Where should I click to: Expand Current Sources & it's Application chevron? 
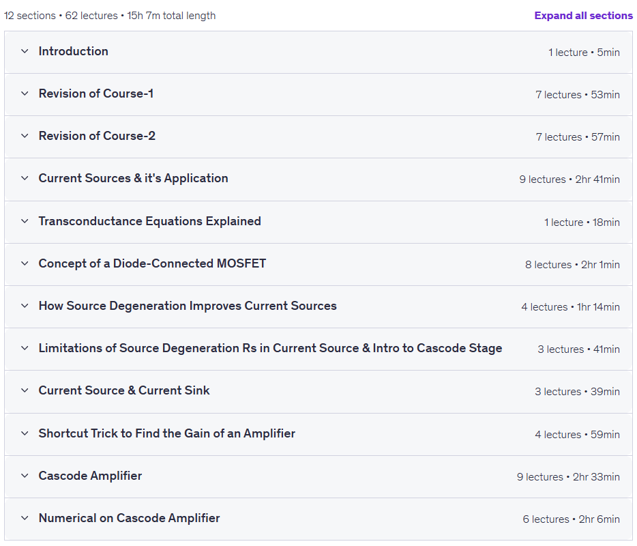(x=25, y=178)
